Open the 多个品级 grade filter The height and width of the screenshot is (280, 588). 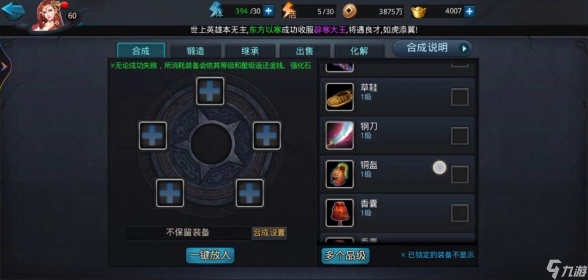click(345, 256)
